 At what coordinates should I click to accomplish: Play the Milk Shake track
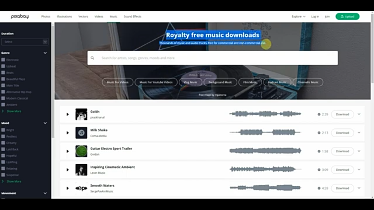click(67, 133)
